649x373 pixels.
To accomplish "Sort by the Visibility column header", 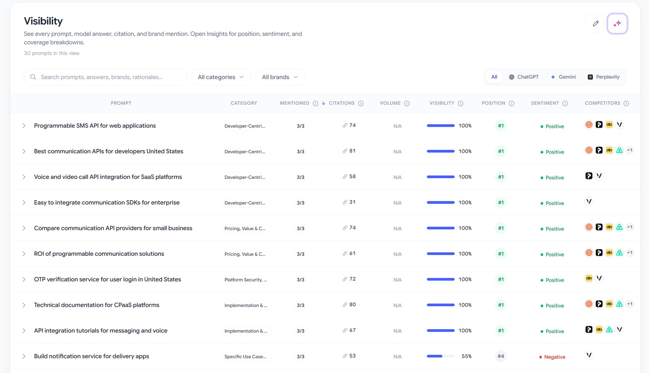I will point(442,103).
